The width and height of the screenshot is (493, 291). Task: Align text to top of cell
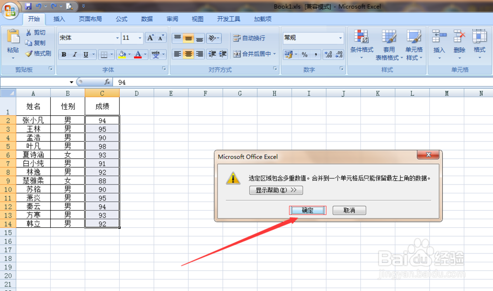[x=177, y=38]
